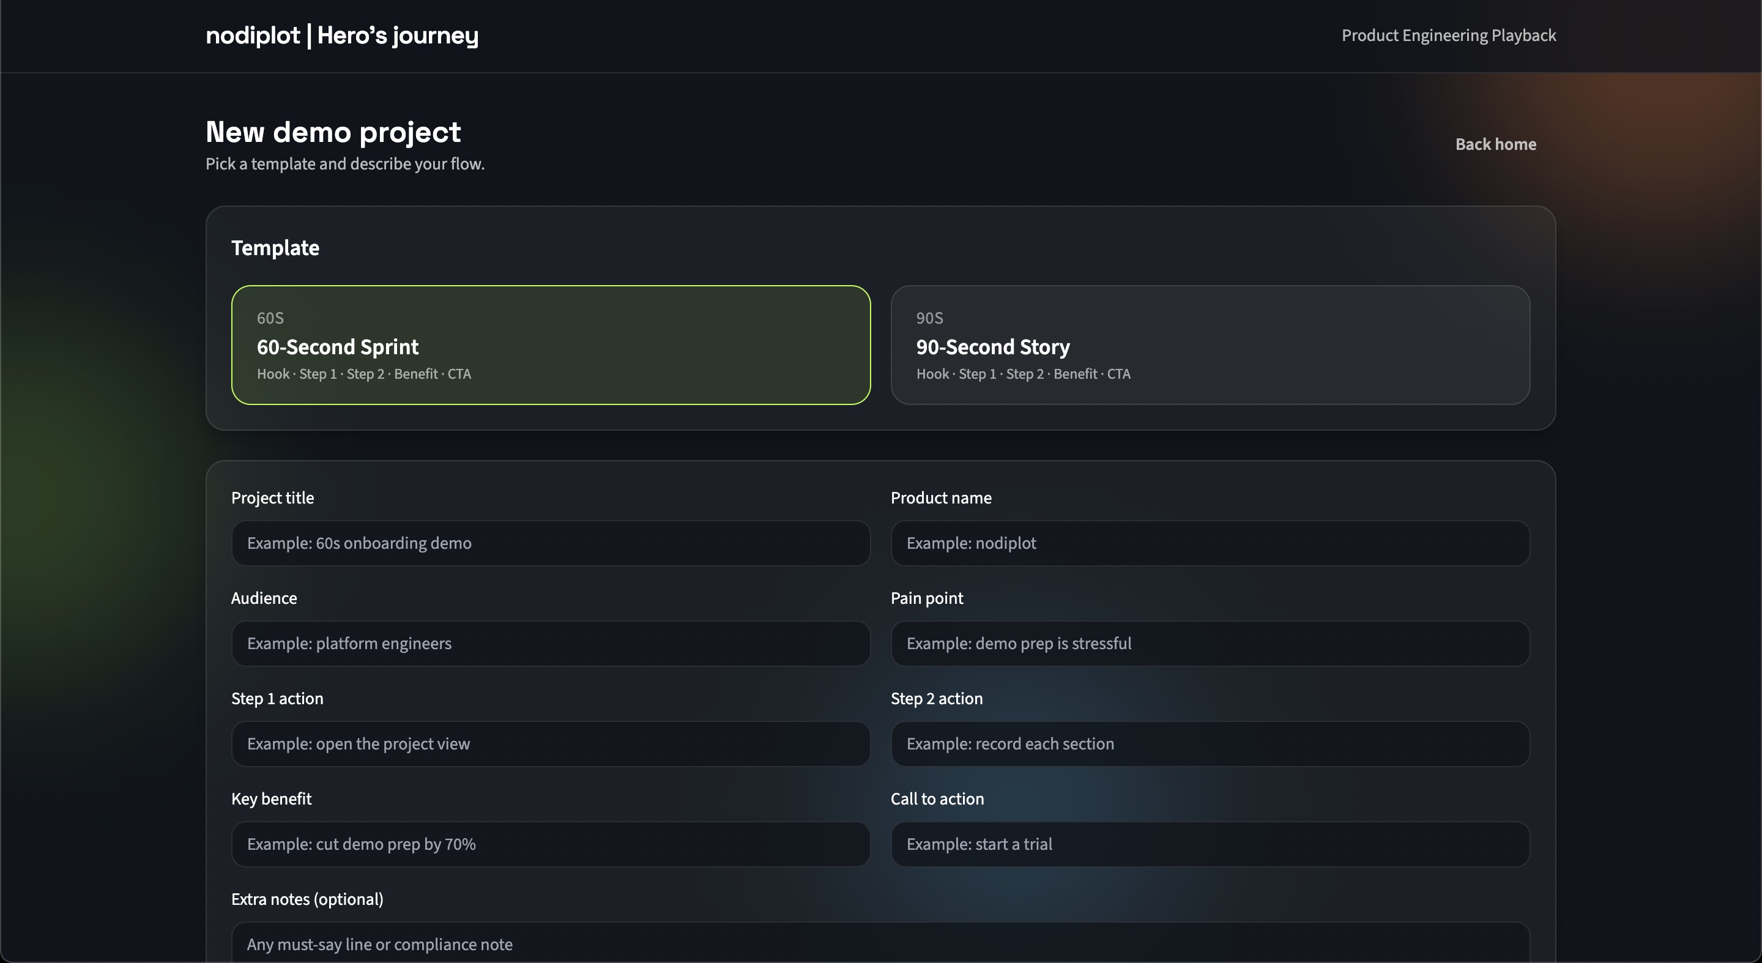Open the Product Engineering Playback link
Image resolution: width=1762 pixels, height=963 pixels.
coord(1448,35)
